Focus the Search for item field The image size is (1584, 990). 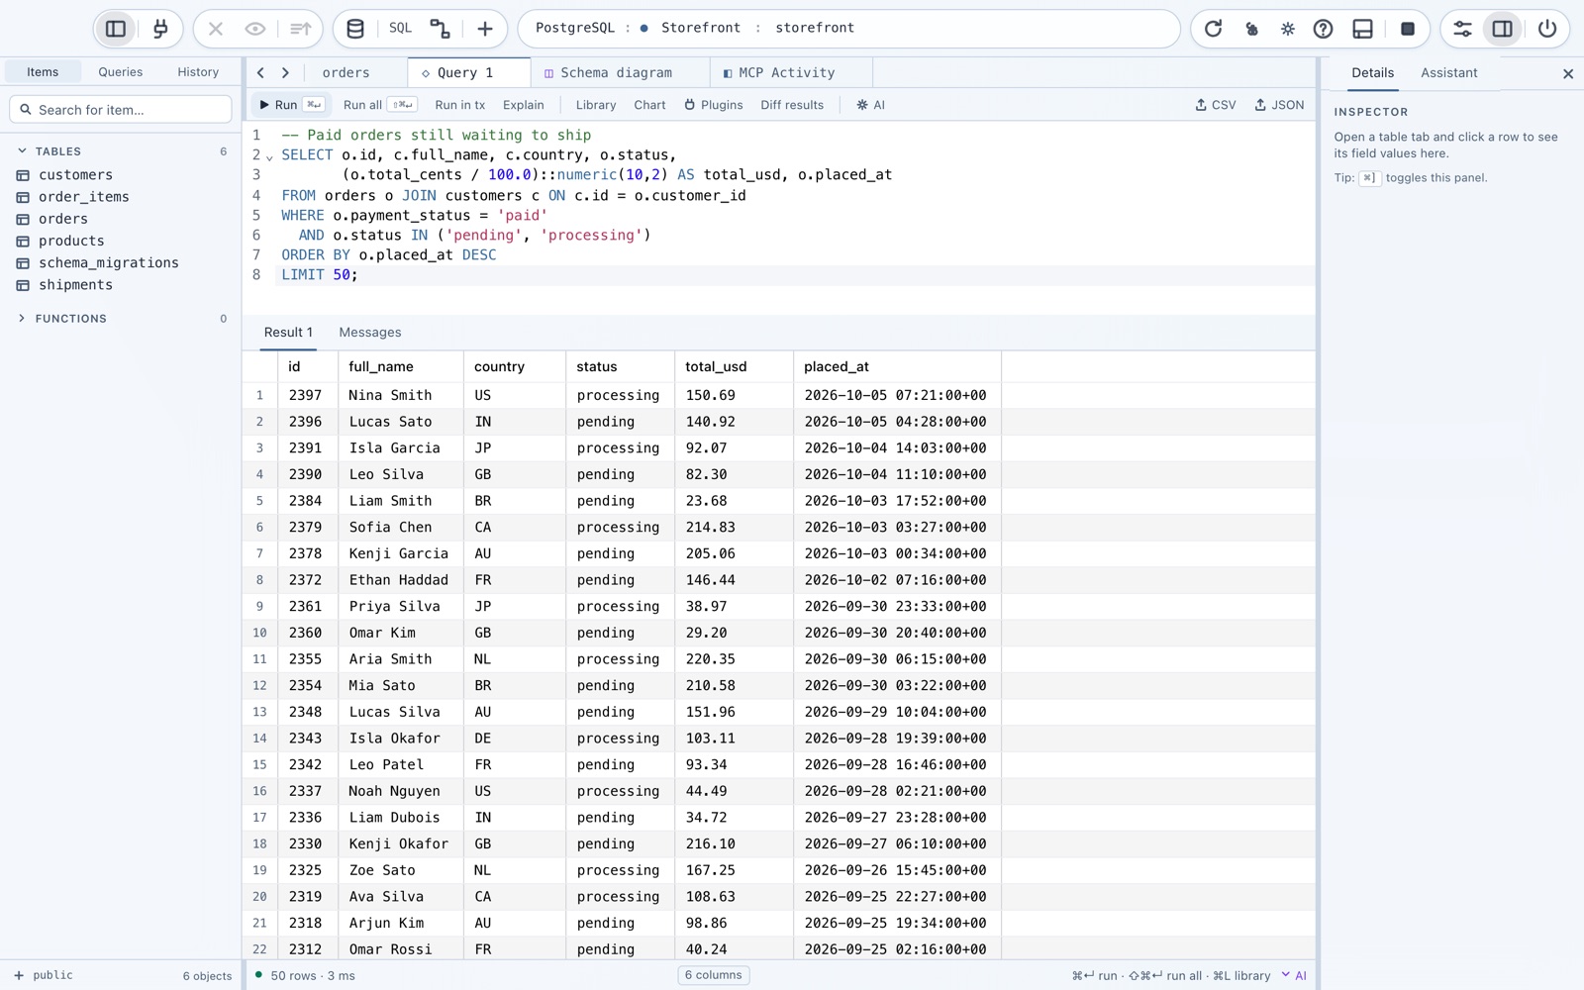[x=121, y=110]
